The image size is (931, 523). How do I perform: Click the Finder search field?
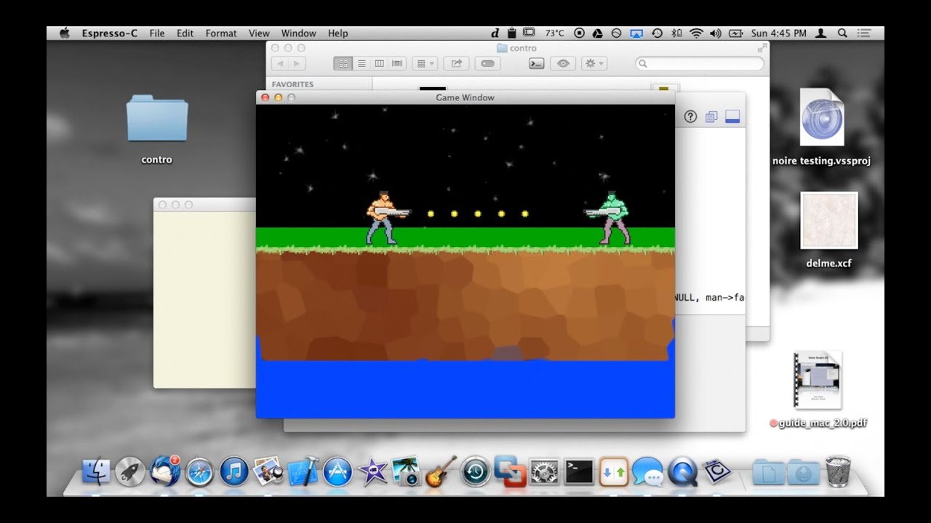tap(699, 64)
